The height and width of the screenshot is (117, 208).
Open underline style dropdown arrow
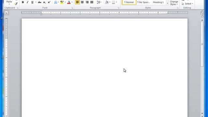(x=36, y=2)
